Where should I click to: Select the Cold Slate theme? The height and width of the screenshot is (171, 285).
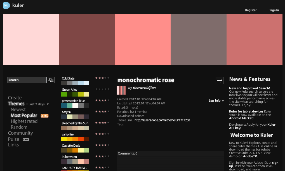[68, 78]
